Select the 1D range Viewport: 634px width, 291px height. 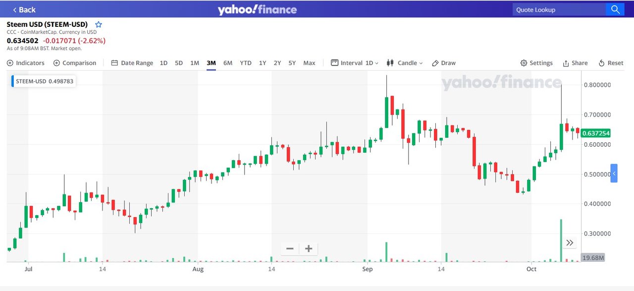tap(163, 63)
